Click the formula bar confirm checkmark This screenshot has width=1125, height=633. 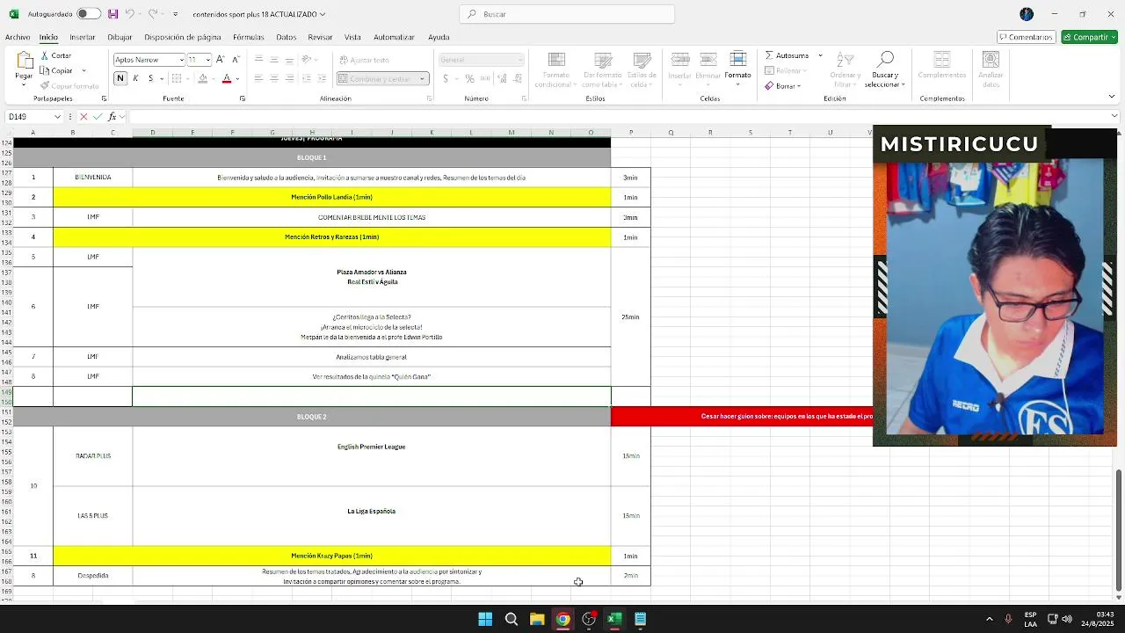point(98,116)
